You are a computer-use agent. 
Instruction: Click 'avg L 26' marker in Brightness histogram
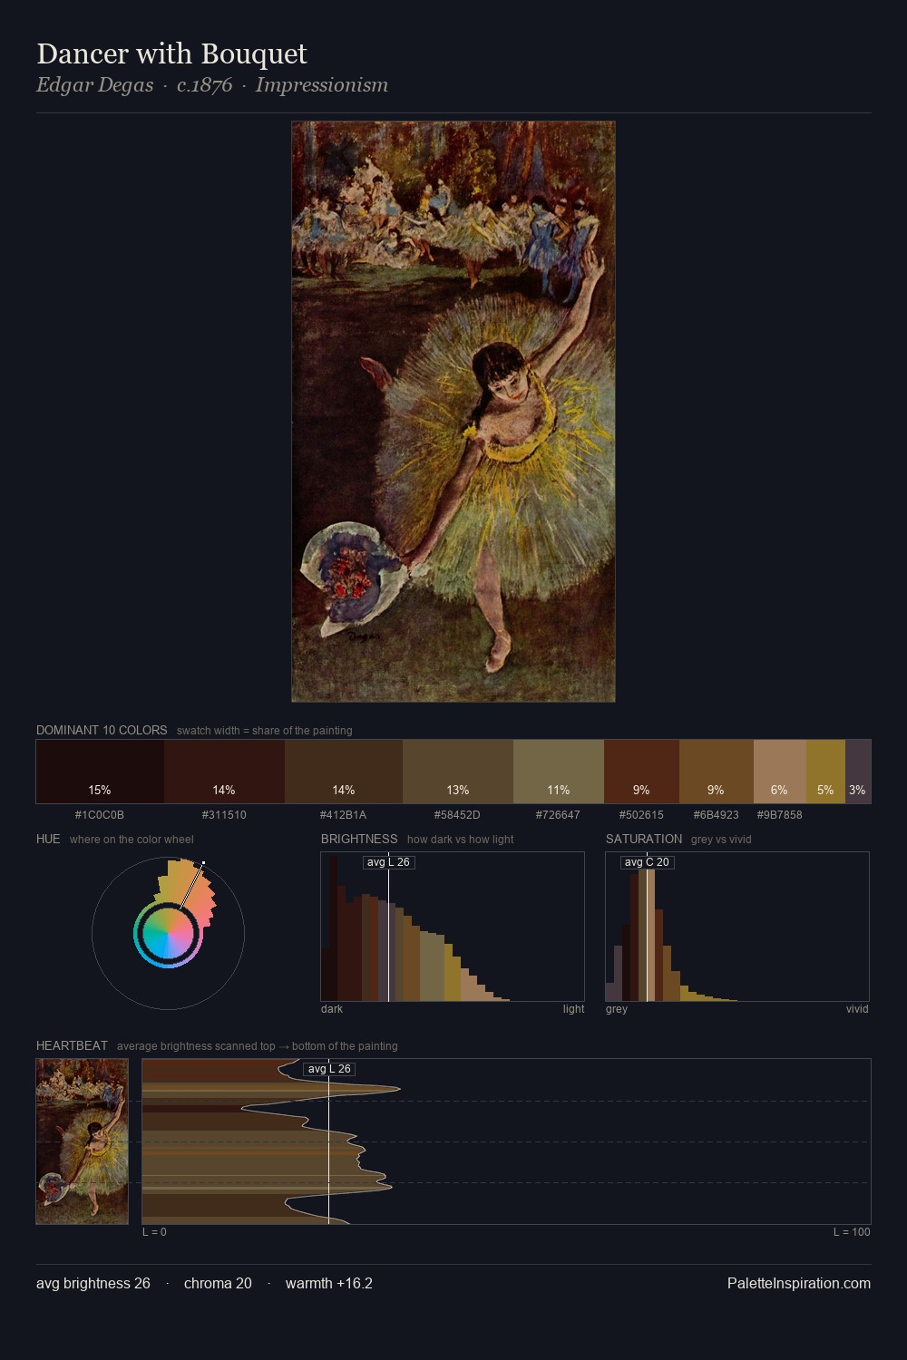click(x=388, y=862)
